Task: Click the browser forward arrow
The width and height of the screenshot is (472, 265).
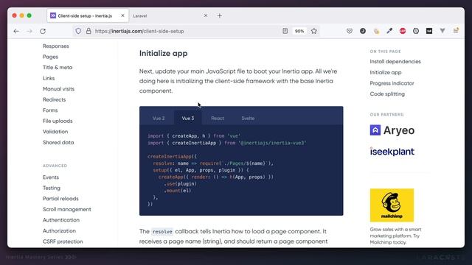Action: pos(29,31)
